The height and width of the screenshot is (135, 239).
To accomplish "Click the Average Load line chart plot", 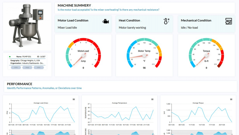I will (42, 113).
